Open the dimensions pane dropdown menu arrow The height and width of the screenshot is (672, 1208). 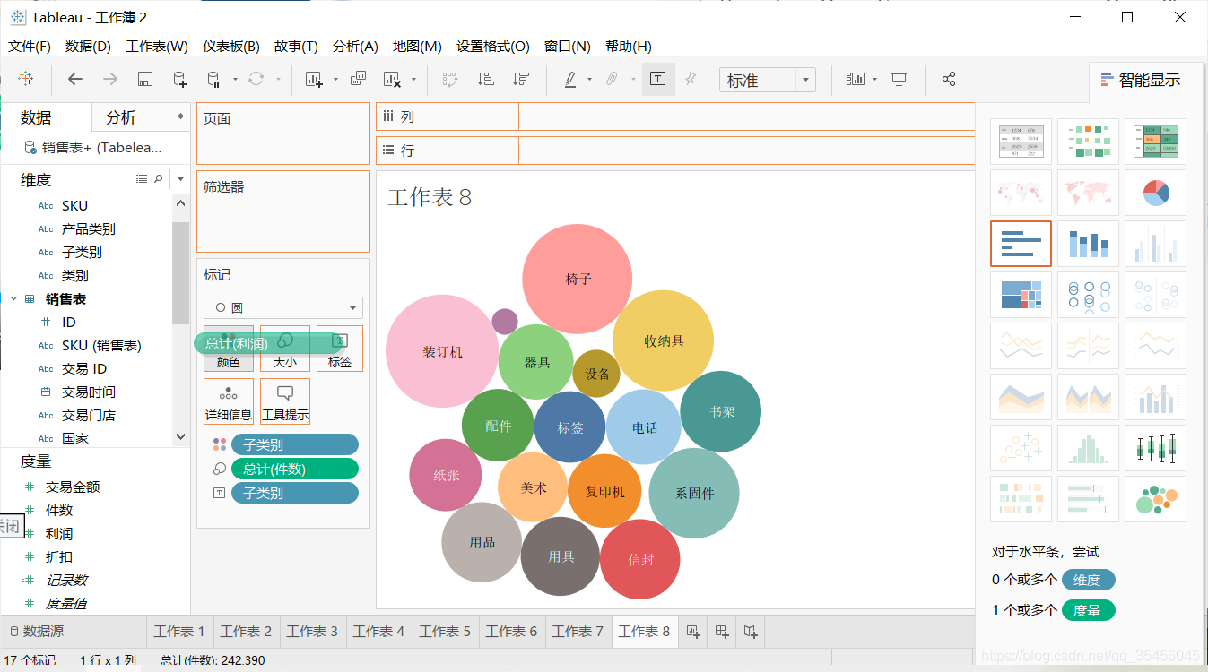(180, 179)
